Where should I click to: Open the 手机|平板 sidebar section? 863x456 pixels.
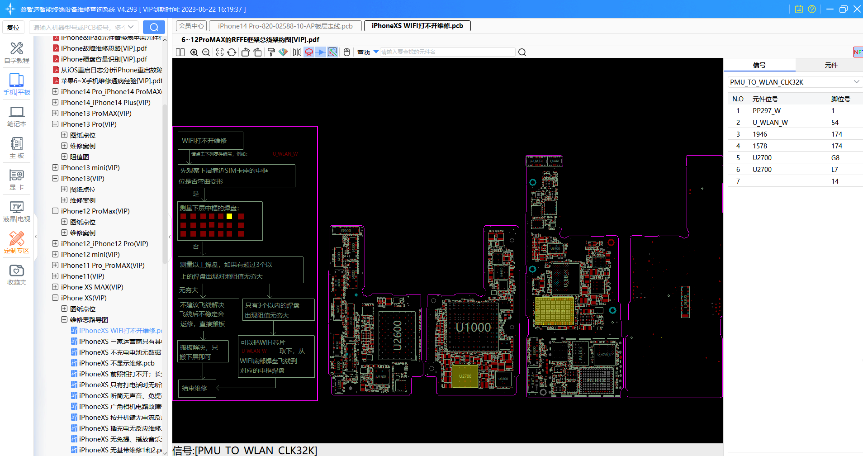[x=17, y=85]
